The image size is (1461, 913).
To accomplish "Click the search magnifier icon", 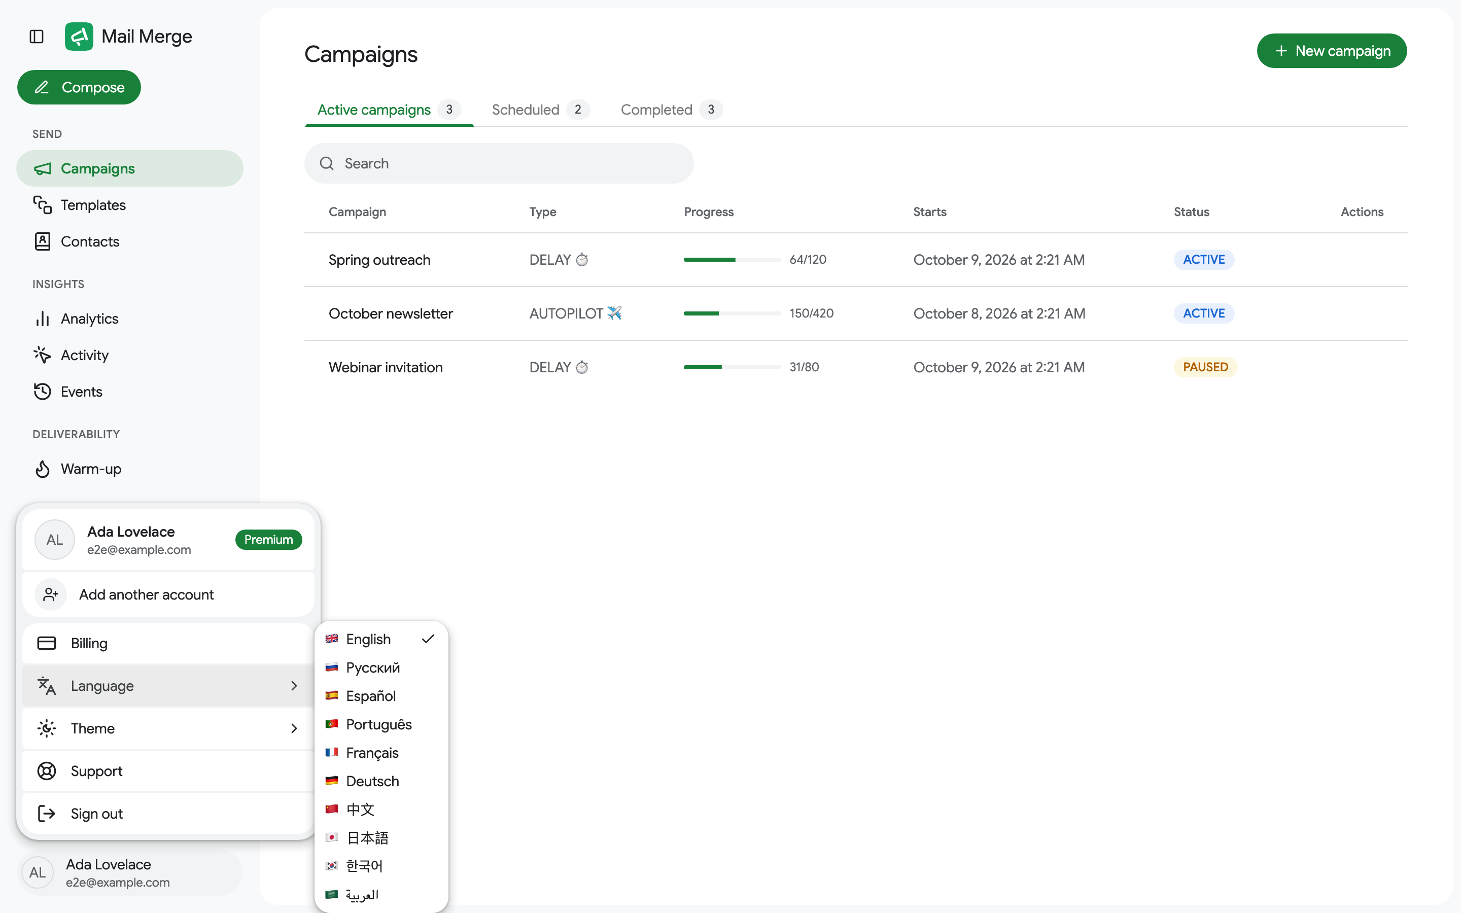I will pos(327,164).
